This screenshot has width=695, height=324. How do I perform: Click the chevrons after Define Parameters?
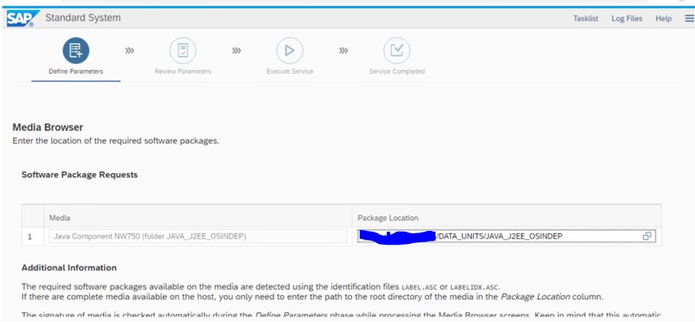129,51
